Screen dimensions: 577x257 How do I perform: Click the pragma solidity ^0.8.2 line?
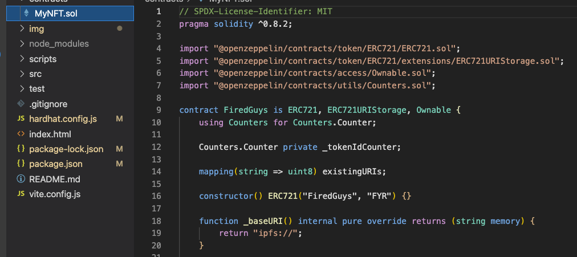[235, 24]
